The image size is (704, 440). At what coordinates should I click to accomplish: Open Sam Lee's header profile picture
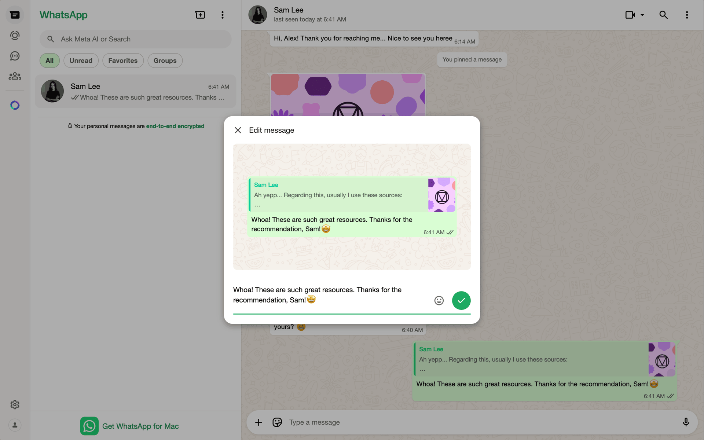coord(258,15)
